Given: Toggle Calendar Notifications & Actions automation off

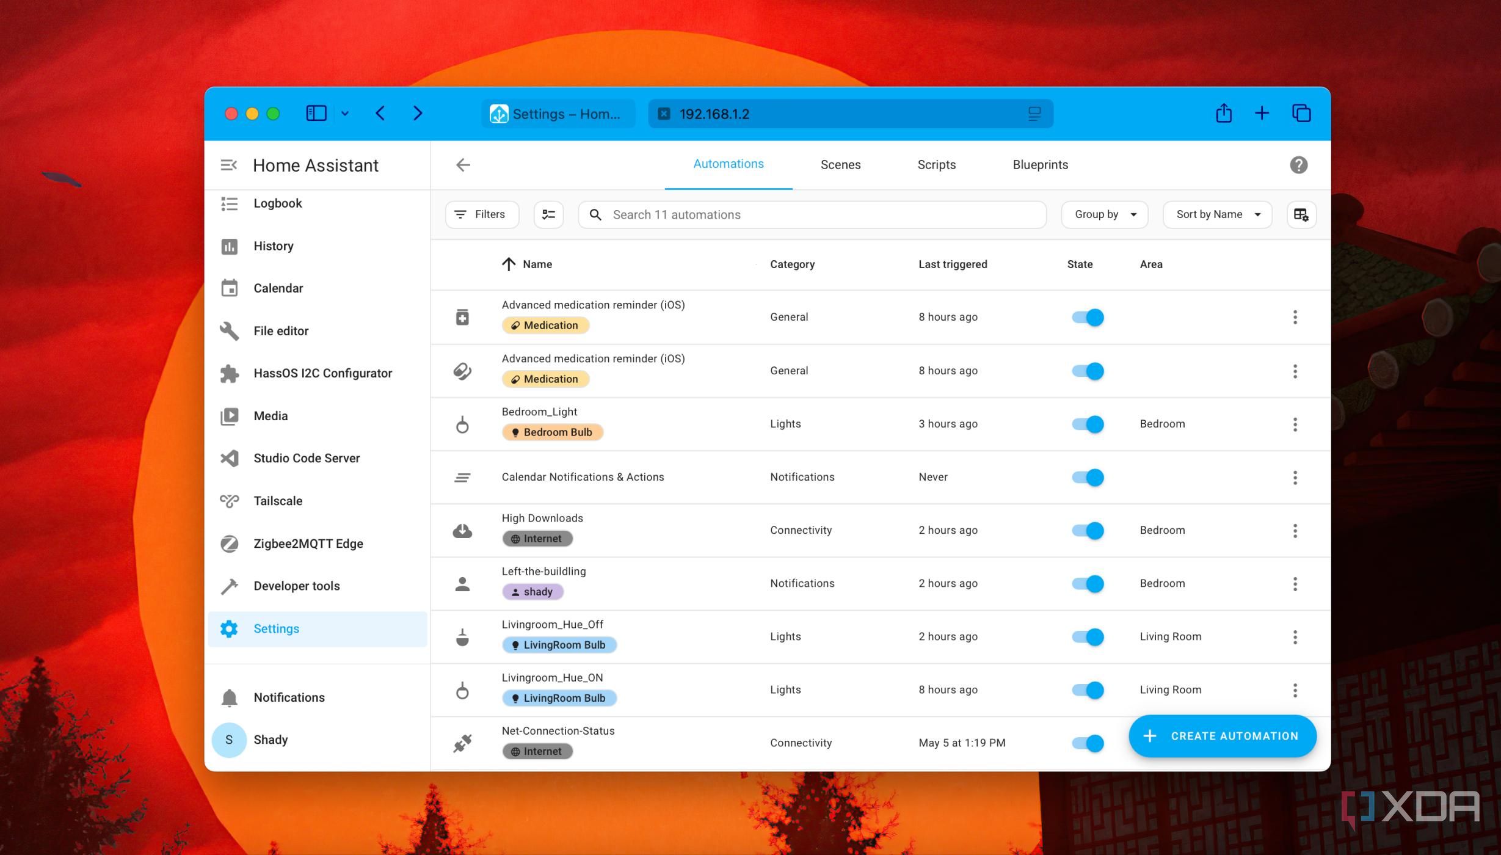Looking at the screenshot, I should click(1087, 478).
